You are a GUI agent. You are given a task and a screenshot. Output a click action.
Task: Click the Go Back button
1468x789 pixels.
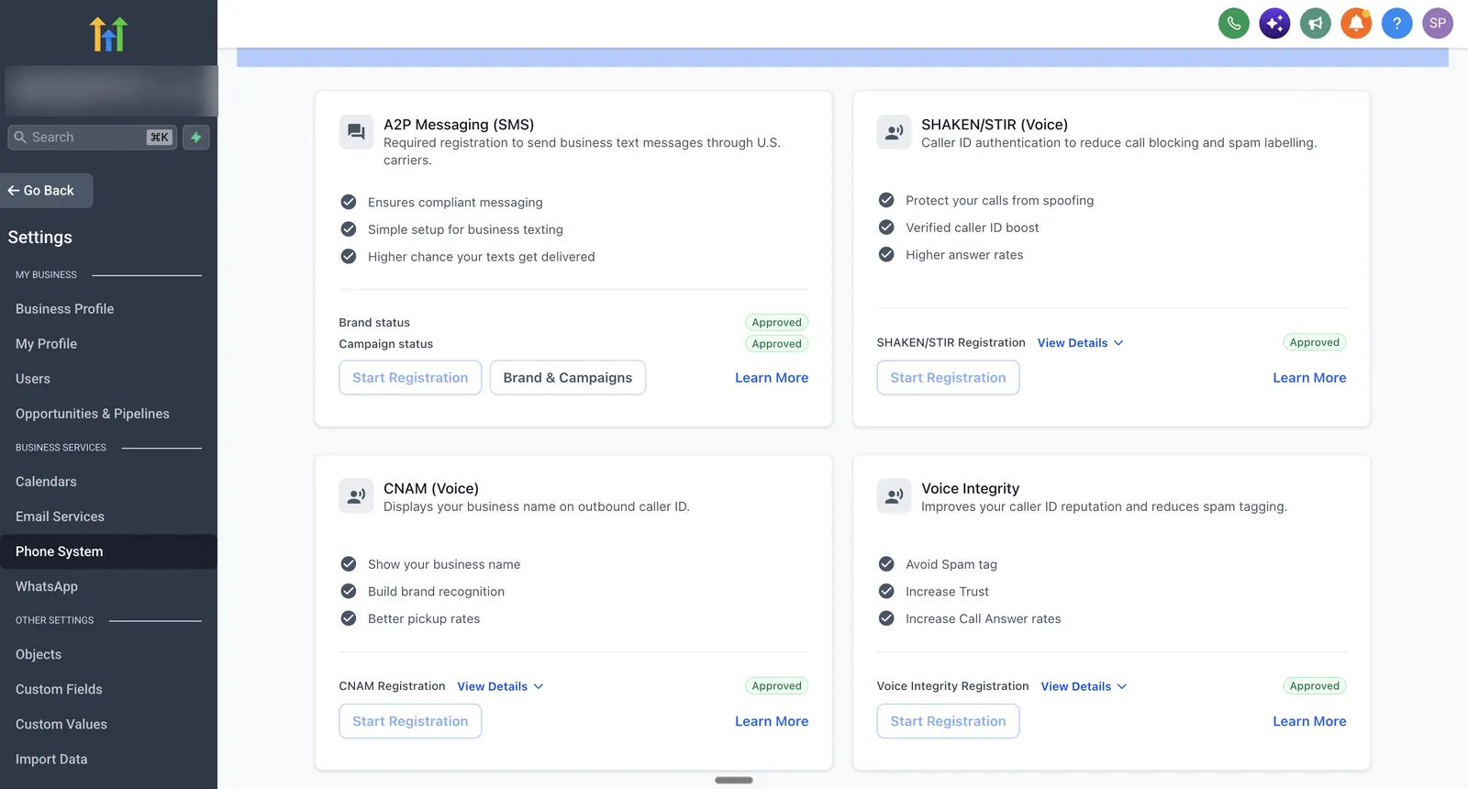tap(46, 191)
